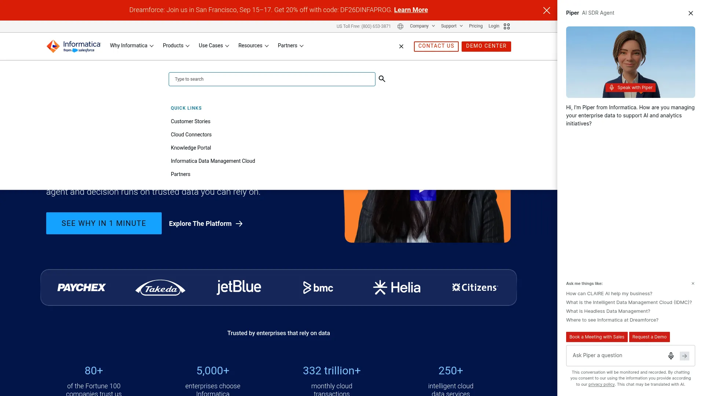Click the send arrow in chat input
This screenshot has width=704, height=396.
click(685, 356)
